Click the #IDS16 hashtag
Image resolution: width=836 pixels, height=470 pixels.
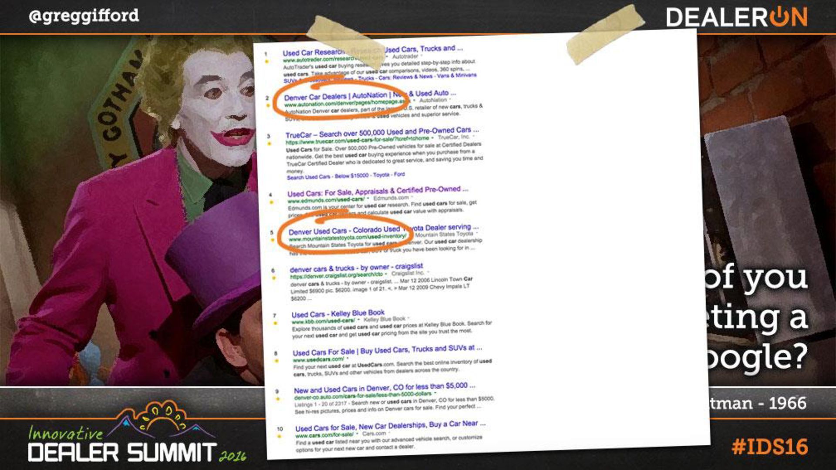click(769, 447)
